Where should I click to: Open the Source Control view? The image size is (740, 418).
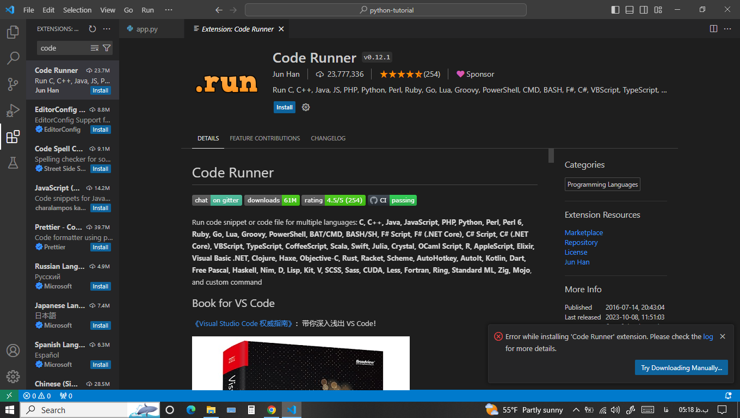point(13,84)
